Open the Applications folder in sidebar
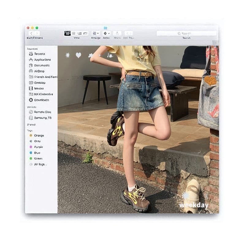This screenshot has width=242, height=245. [x=40, y=59]
